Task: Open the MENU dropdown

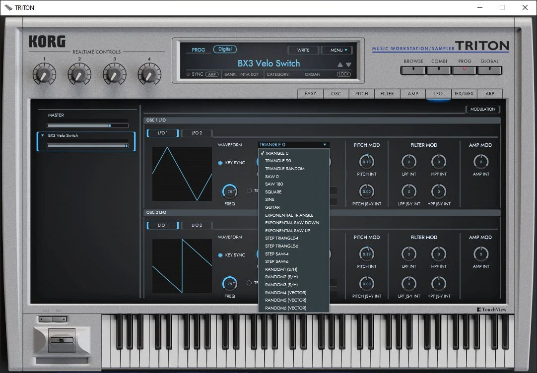Action: pyautogui.click(x=338, y=50)
